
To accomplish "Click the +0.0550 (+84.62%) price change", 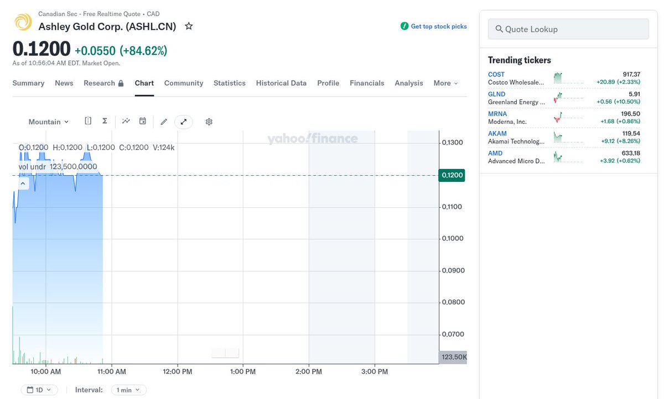I will 121,51.
